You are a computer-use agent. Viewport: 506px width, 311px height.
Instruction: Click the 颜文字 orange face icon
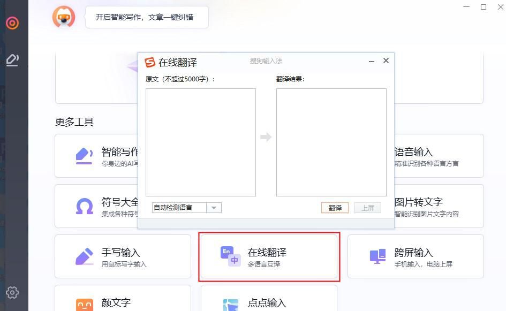(x=84, y=305)
